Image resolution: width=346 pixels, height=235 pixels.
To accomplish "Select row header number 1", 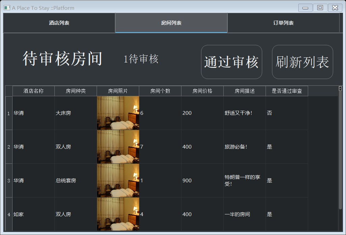I will 9,113.
